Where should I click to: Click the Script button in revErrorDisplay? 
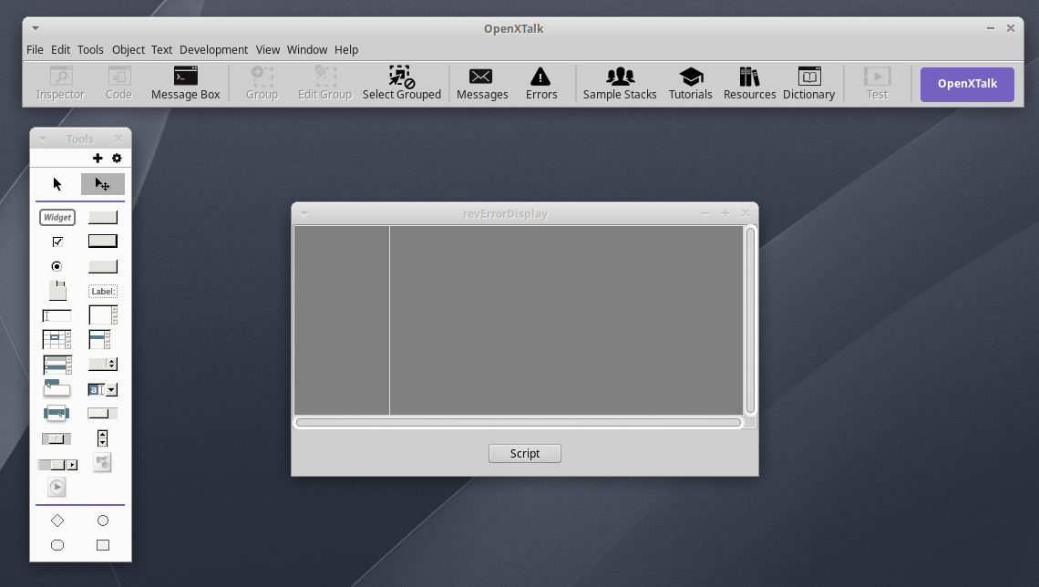pyautogui.click(x=525, y=453)
